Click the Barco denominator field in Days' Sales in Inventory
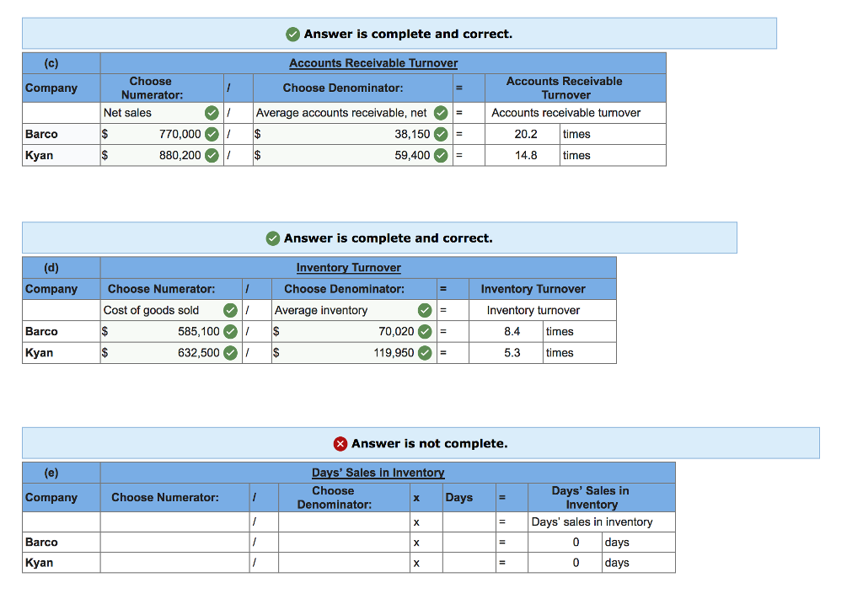This screenshot has height=599, width=863. pyautogui.click(x=344, y=543)
